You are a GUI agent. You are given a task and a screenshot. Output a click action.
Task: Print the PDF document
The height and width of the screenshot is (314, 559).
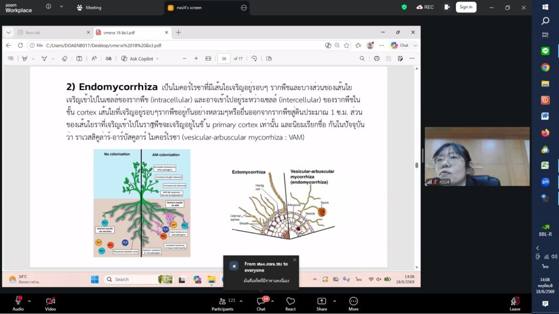pyautogui.click(x=377, y=58)
